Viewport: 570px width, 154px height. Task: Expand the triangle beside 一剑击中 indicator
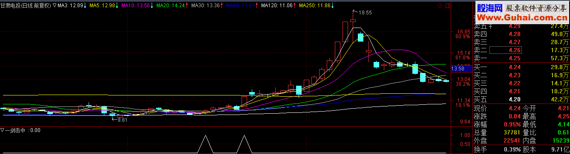[x=3, y=130]
